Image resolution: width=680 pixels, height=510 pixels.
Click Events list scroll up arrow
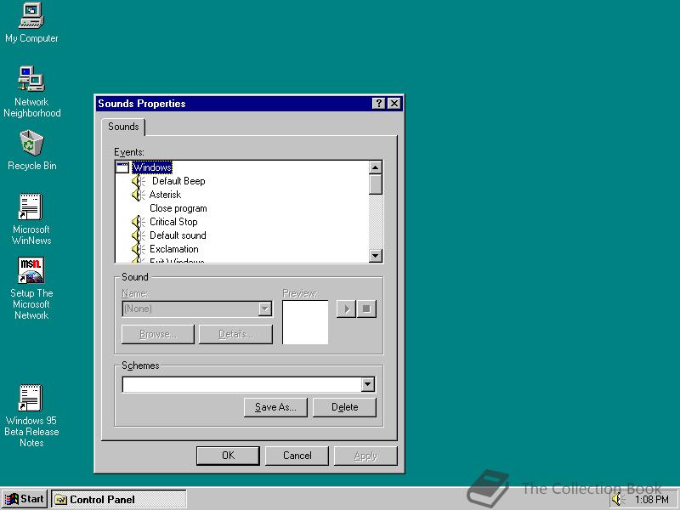(376, 167)
